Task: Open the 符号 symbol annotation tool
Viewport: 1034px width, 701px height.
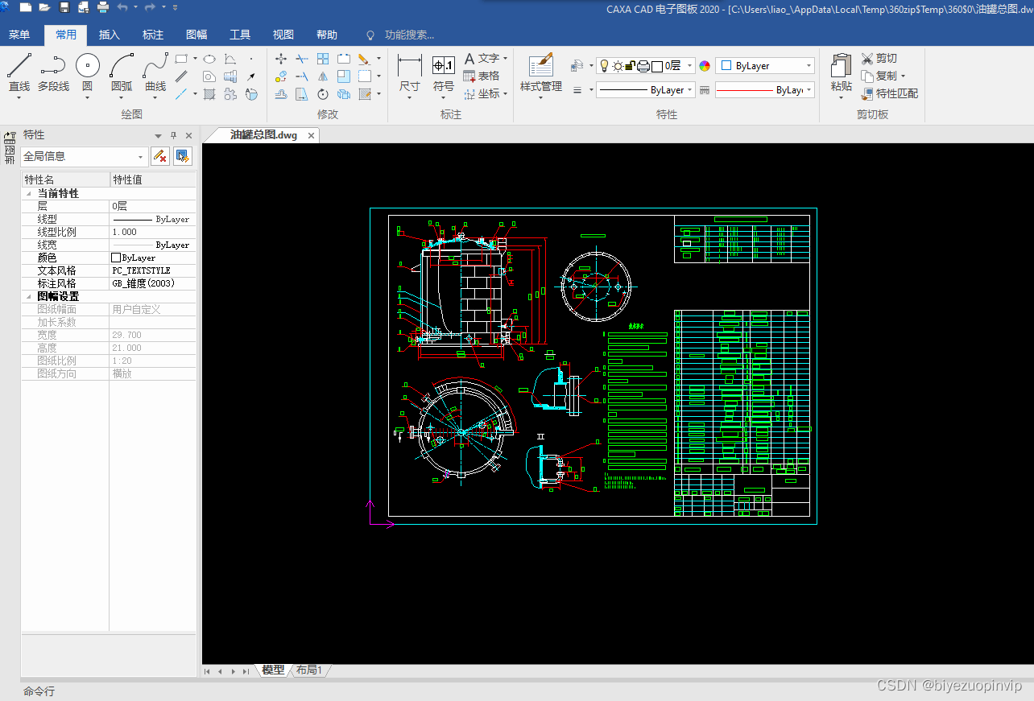Action: pyautogui.click(x=443, y=72)
